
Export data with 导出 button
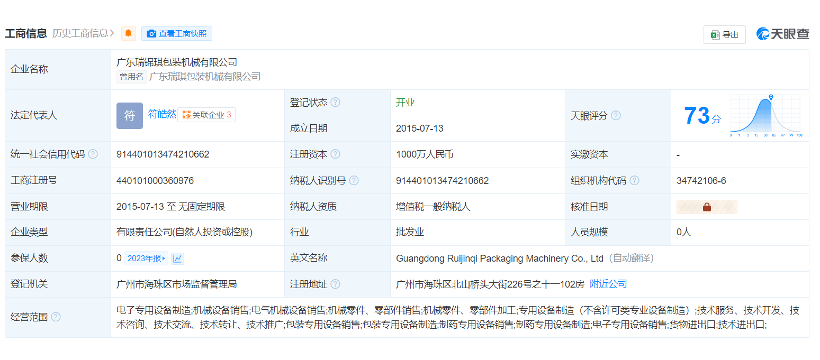(724, 34)
